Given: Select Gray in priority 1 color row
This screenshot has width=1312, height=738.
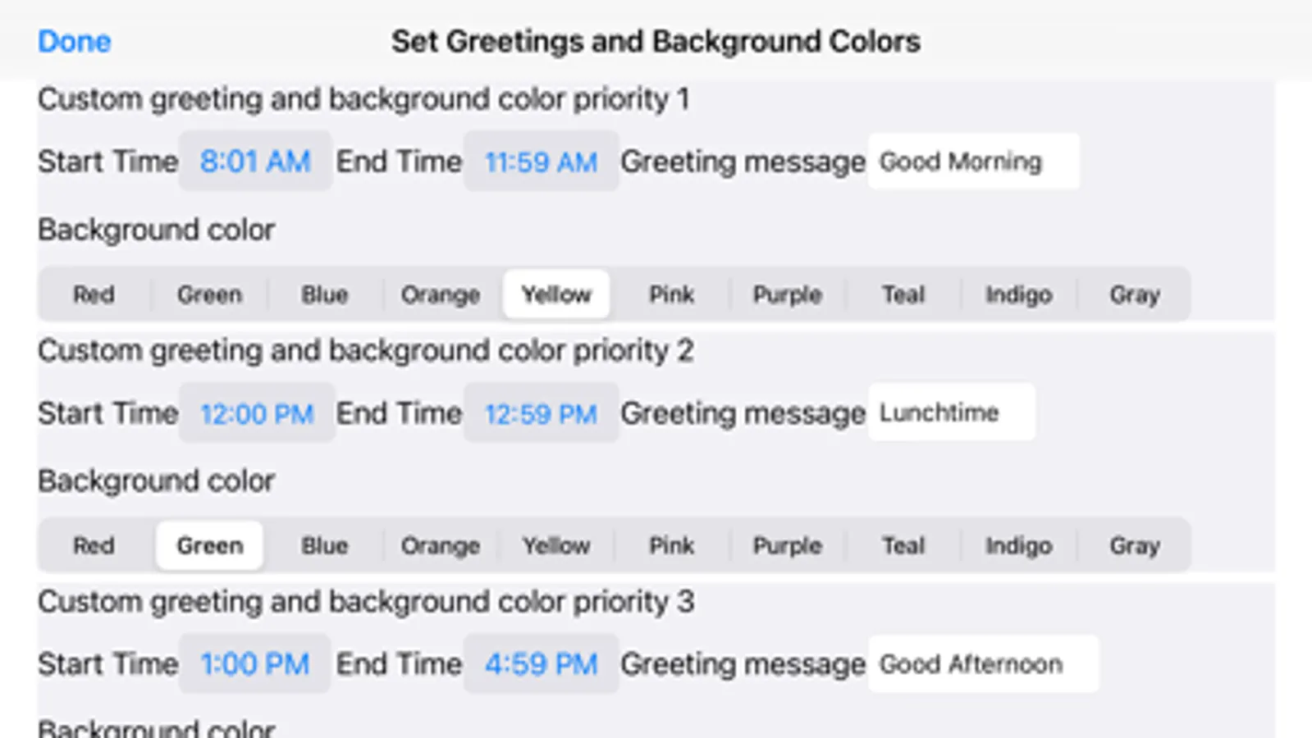Looking at the screenshot, I should click(1134, 294).
